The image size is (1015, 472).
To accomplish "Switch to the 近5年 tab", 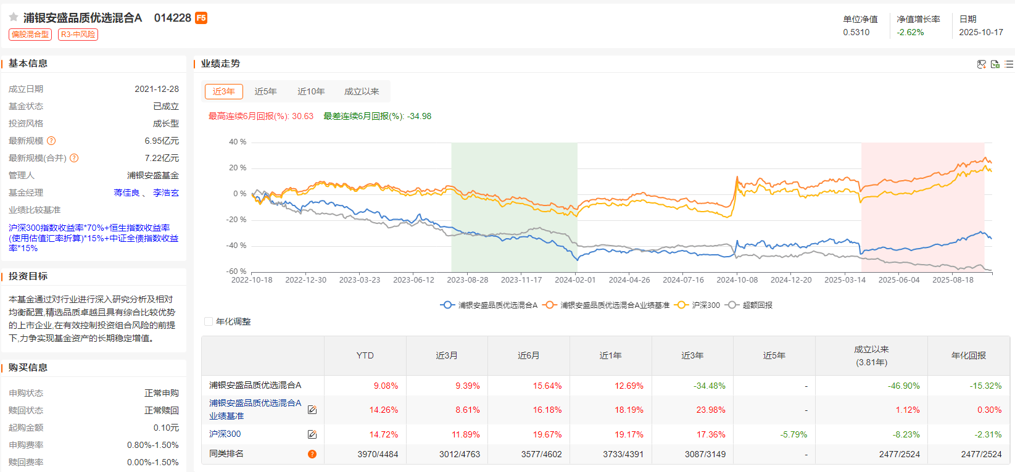I will 265,91.
